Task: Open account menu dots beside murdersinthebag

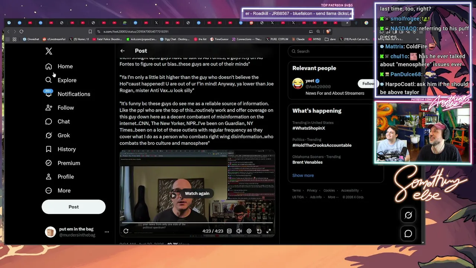Action: [x=107, y=232]
